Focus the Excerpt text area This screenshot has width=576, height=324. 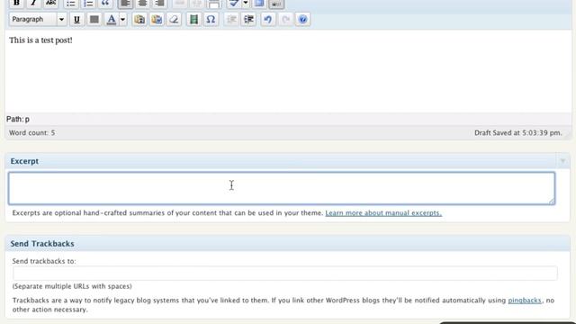point(282,188)
